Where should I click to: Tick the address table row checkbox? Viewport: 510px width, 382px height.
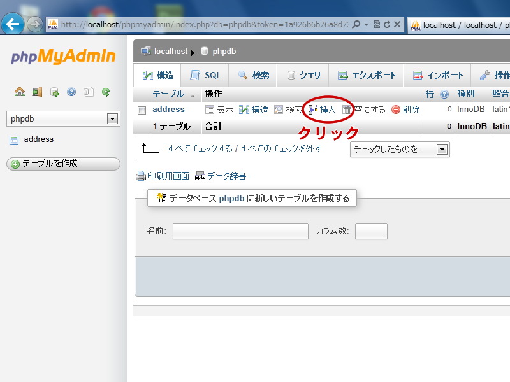click(142, 110)
